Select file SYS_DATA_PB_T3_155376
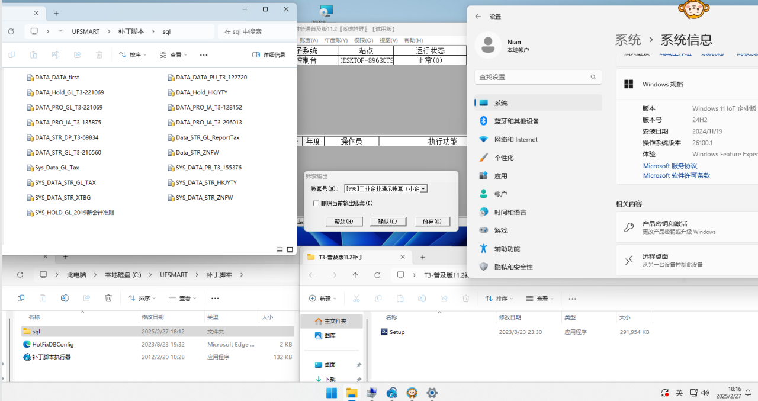This screenshot has height=401, width=758. [204, 168]
